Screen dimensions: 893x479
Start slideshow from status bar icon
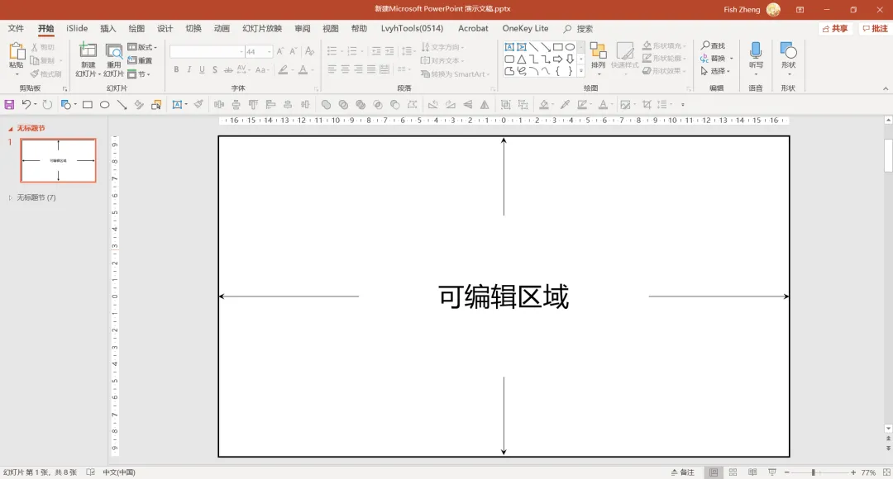(x=772, y=472)
